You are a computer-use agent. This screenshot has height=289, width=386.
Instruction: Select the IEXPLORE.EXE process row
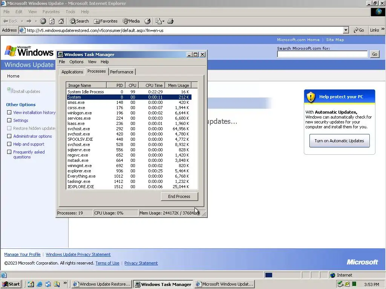tap(129, 187)
